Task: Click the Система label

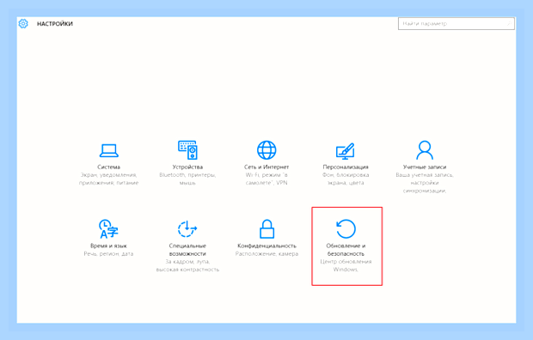Action: coord(109,167)
